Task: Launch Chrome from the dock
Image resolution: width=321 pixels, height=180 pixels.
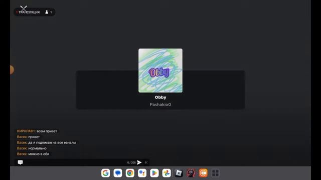Action: click(x=130, y=173)
